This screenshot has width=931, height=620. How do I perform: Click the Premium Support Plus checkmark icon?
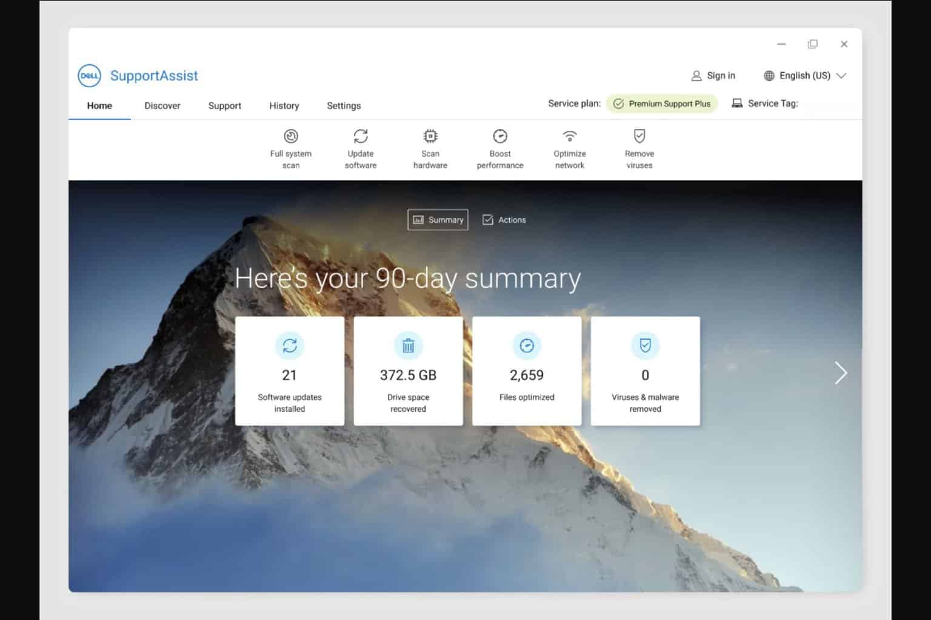tap(618, 104)
